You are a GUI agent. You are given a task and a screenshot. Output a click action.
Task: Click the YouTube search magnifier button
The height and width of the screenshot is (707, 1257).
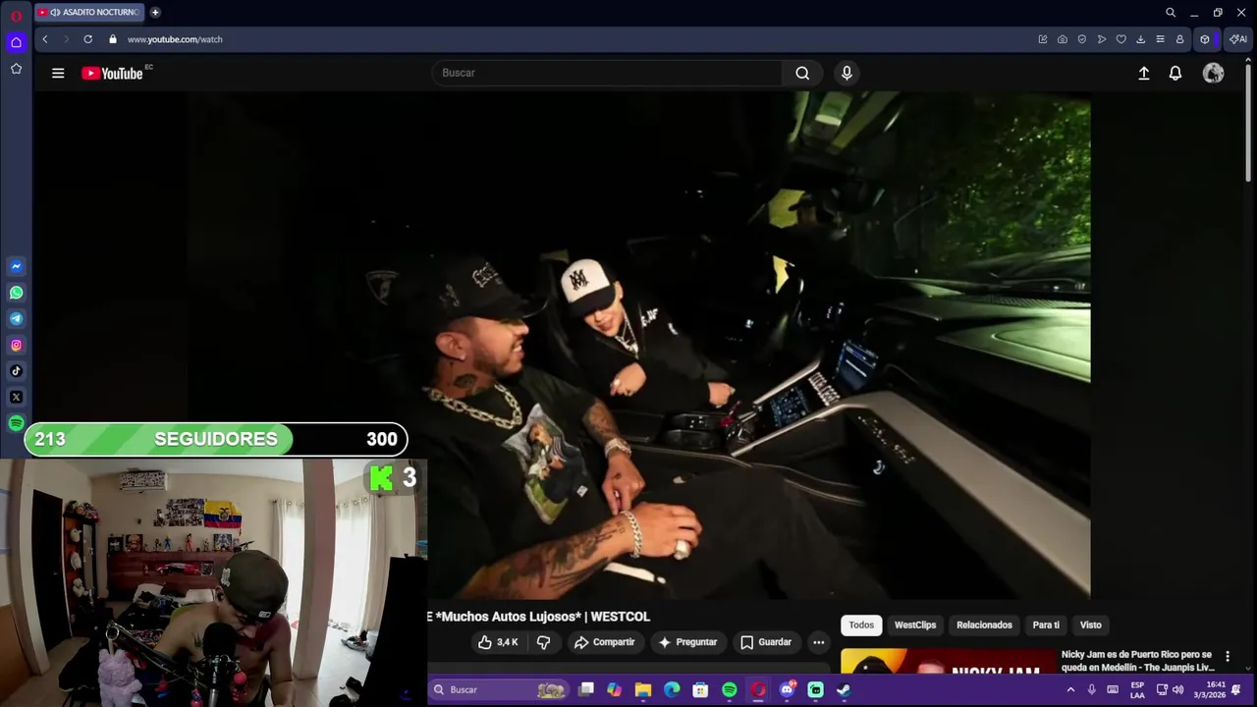click(x=802, y=73)
